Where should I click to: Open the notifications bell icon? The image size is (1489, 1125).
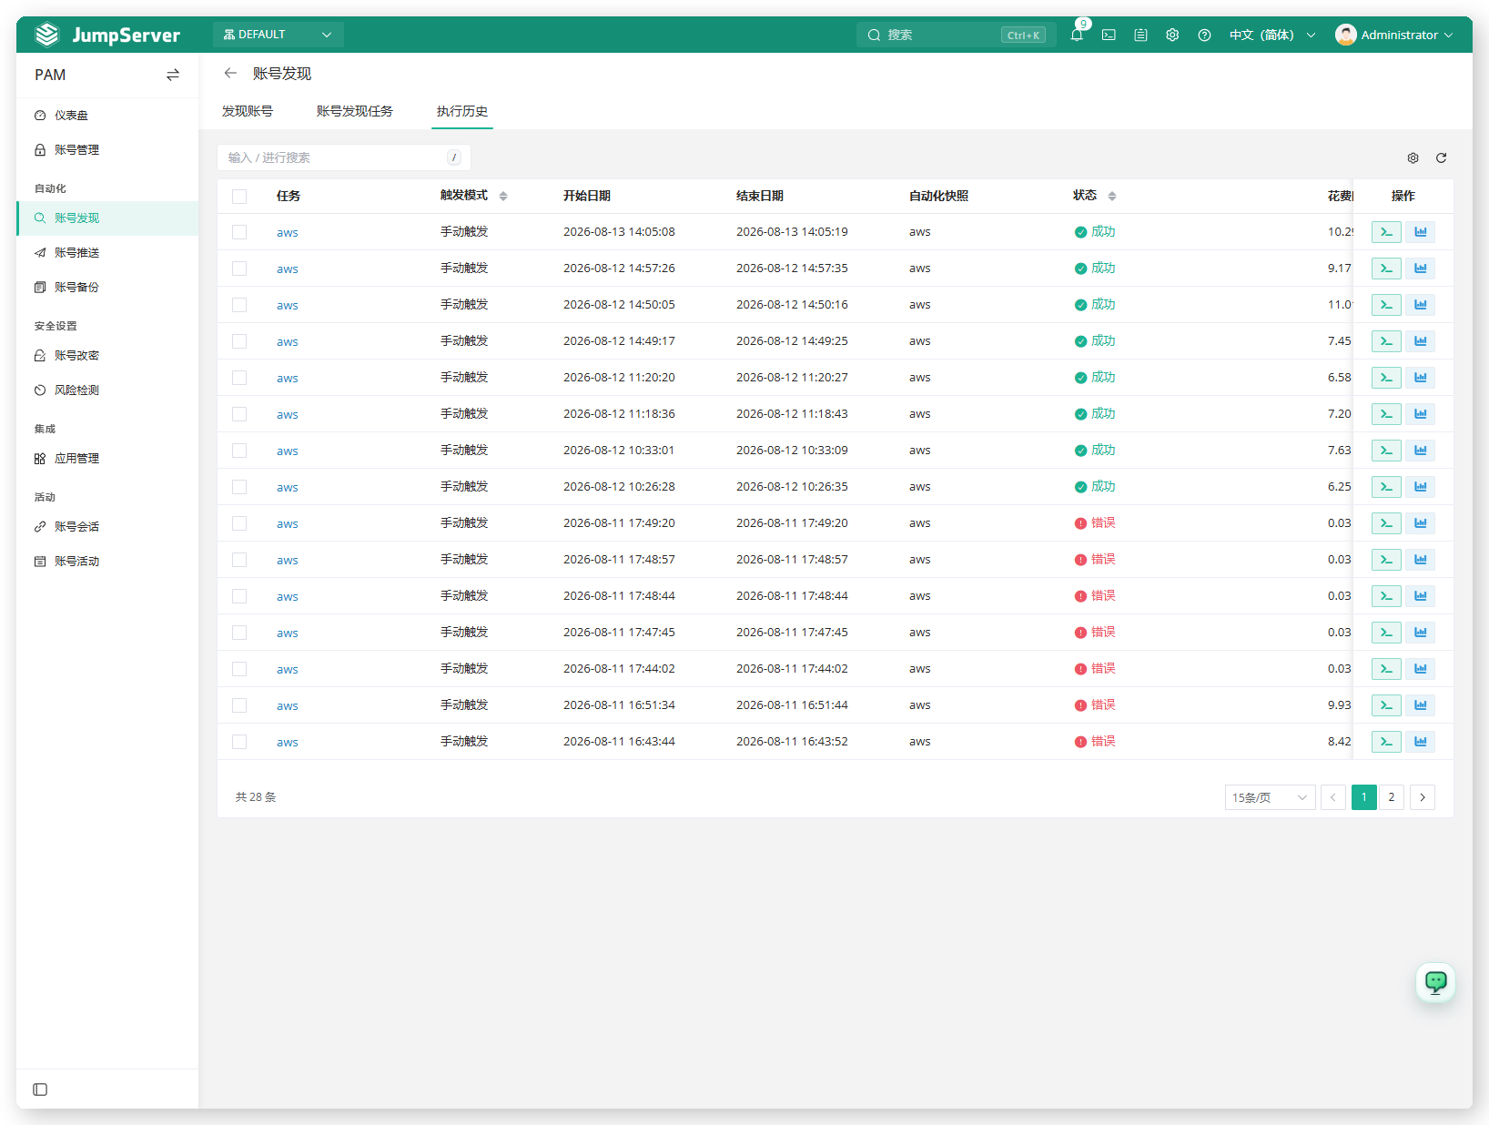1077,35
